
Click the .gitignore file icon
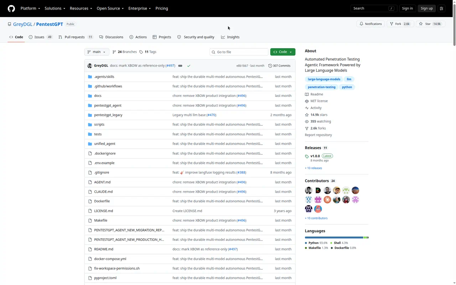[90, 172]
